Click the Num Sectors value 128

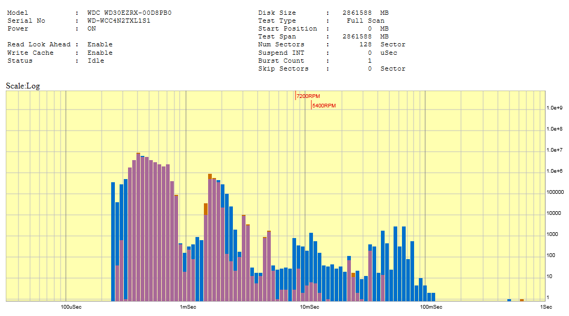365,44
